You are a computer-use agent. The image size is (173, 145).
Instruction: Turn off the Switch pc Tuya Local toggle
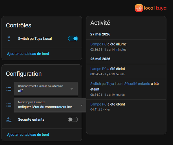tap(73, 39)
